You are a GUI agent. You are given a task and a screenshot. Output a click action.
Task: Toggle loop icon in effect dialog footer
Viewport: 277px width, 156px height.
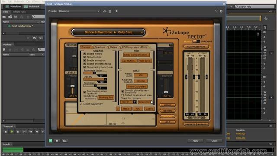point(64,140)
